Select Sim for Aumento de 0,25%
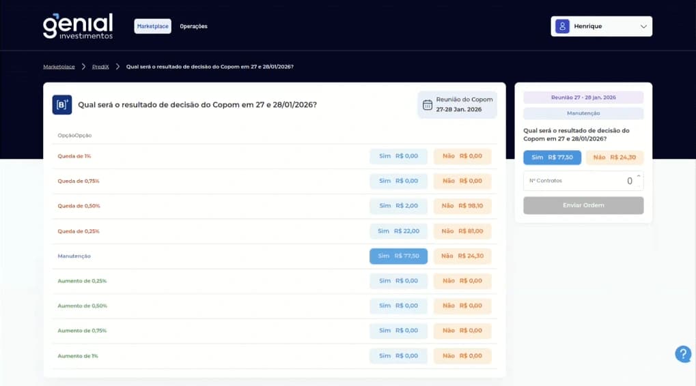This screenshot has width=696, height=386. point(399,281)
